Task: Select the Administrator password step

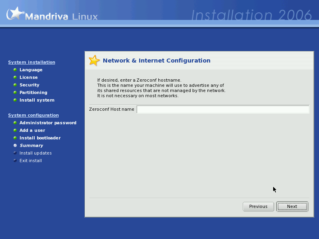Action: click(48, 123)
